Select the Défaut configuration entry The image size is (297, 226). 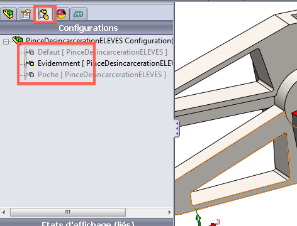103,52
